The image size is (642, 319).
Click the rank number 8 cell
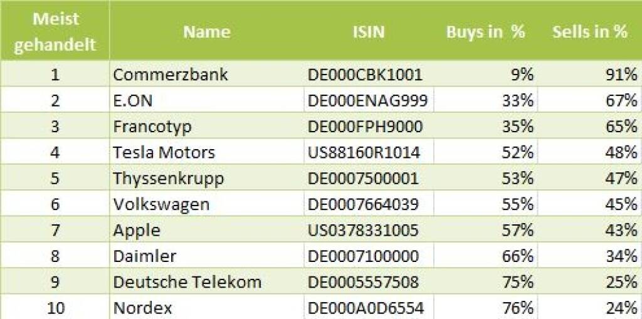55,256
